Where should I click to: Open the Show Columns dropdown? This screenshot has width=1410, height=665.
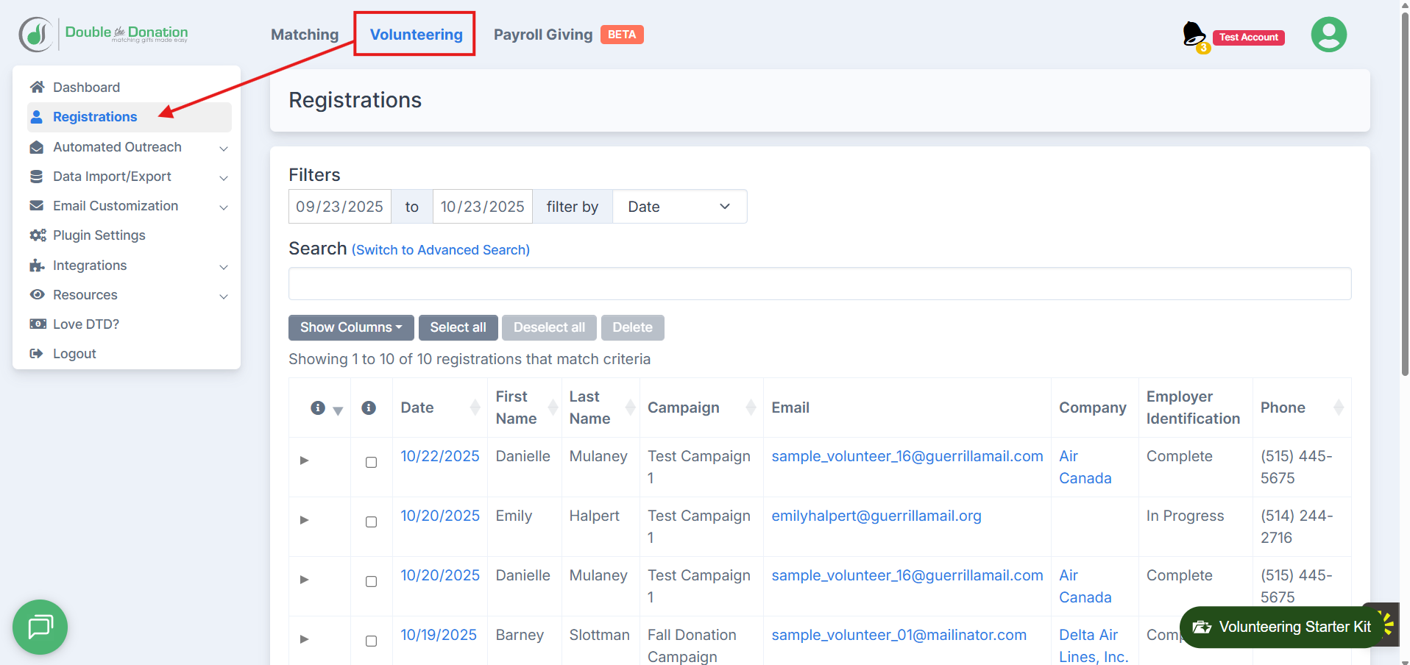coord(350,327)
